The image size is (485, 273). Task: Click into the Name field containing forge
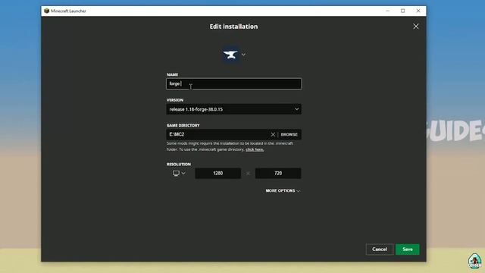click(x=233, y=84)
